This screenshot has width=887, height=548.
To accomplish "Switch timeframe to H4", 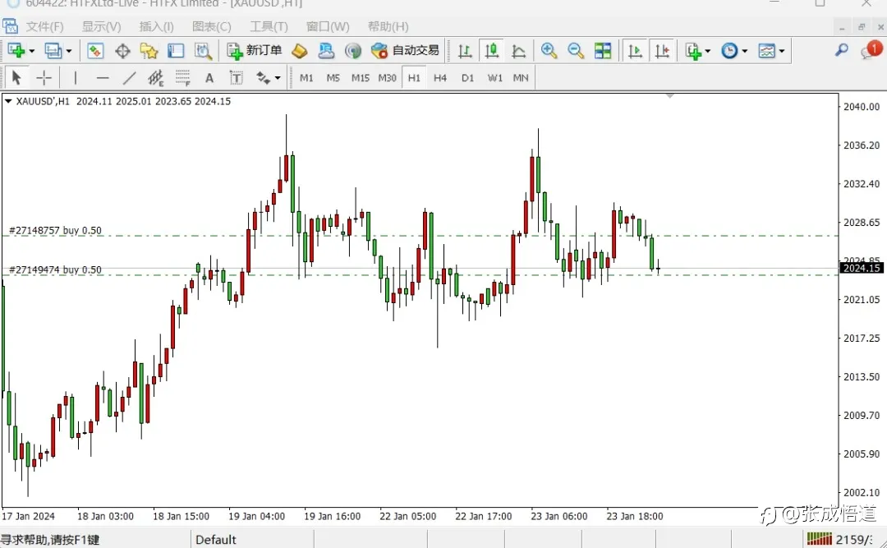I will point(440,78).
